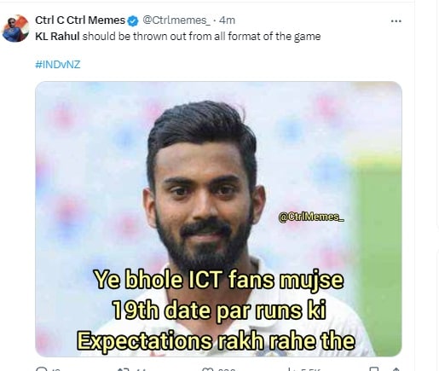Click the repost count beside the retweet icon
This screenshot has width=439, height=371.
click(x=141, y=369)
